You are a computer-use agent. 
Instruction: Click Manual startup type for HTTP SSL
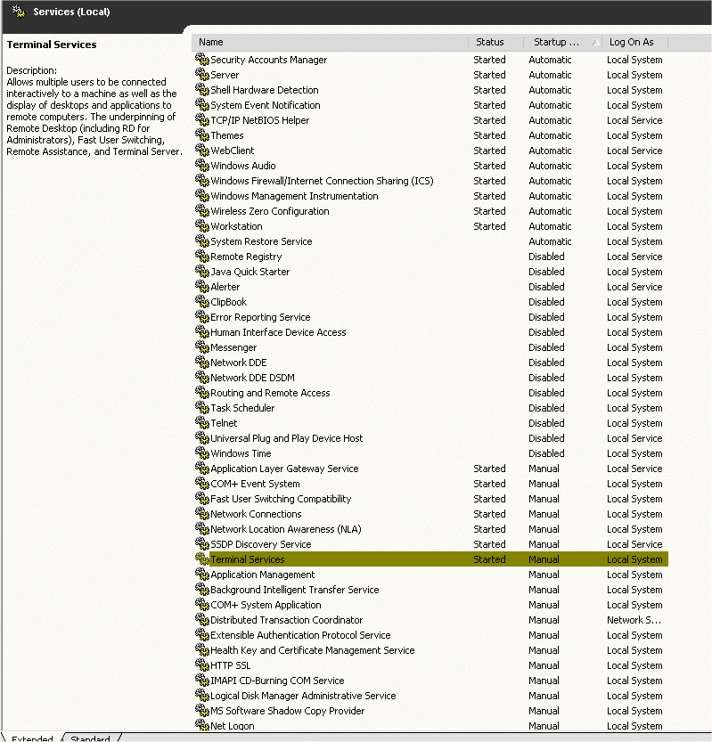544,665
